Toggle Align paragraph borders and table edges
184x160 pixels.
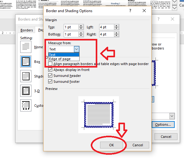50,64
